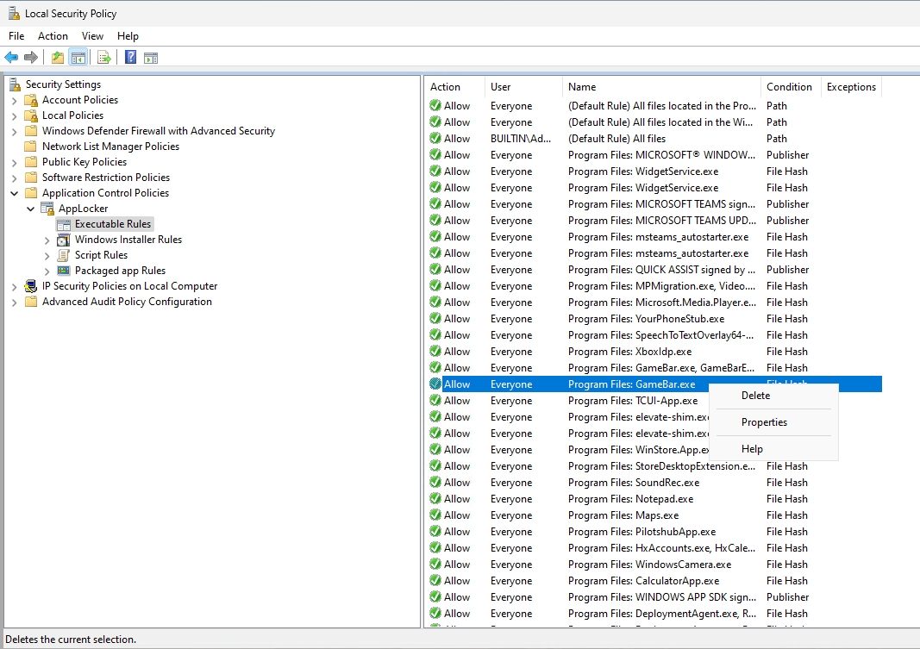Image resolution: width=920 pixels, height=649 pixels.
Task: Click the Name column header
Action: coord(583,86)
